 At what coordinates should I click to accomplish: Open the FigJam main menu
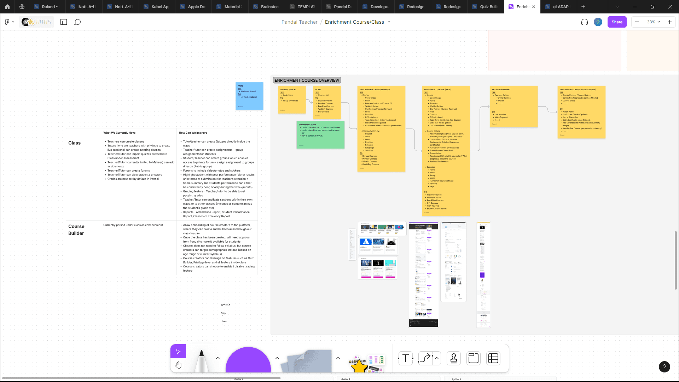(9, 22)
